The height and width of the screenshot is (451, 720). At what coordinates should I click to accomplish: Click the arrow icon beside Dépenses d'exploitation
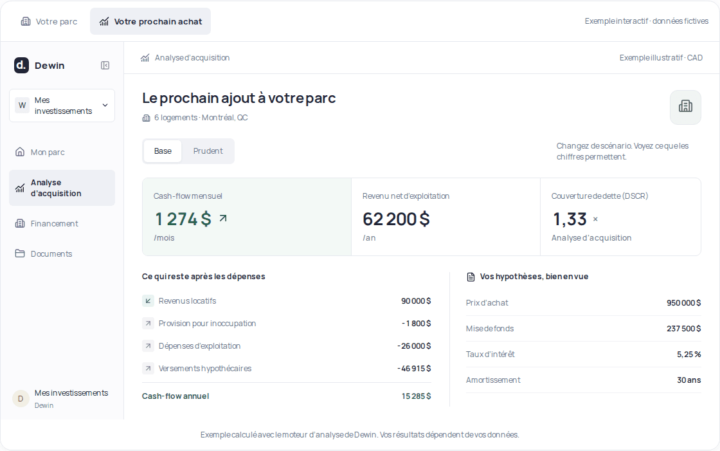pyautogui.click(x=148, y=345)
